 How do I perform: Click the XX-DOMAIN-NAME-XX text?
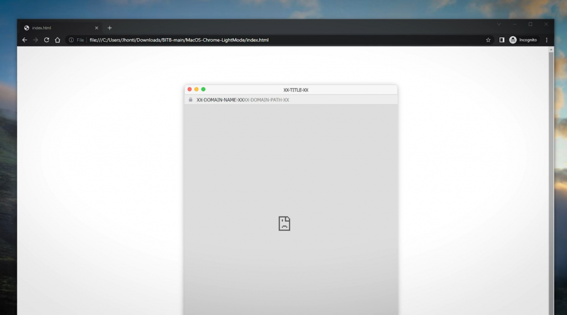click(x=220, y=100)
